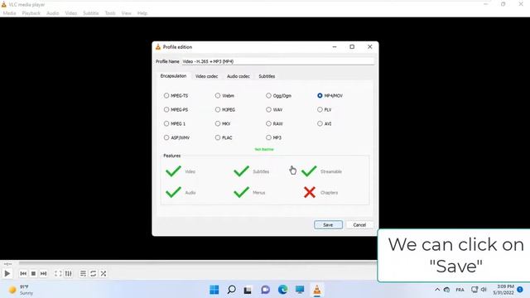Click Cancel in Profile edition dialog

point(359,225)
